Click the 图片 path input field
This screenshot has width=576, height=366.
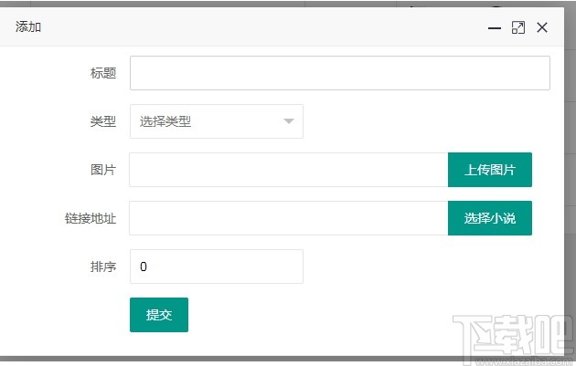coord(289,170)
